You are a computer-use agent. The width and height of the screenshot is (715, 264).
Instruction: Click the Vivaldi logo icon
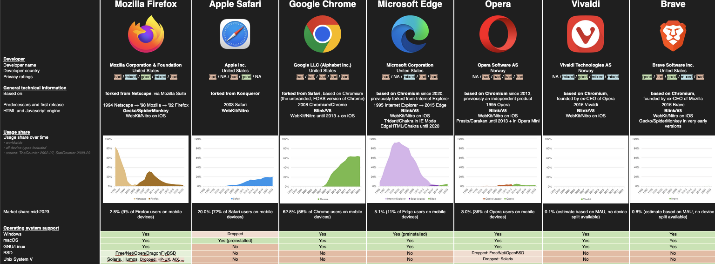pos(586,34)
